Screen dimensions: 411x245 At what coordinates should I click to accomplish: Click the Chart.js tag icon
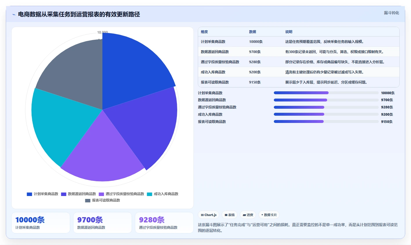[202, 215]
